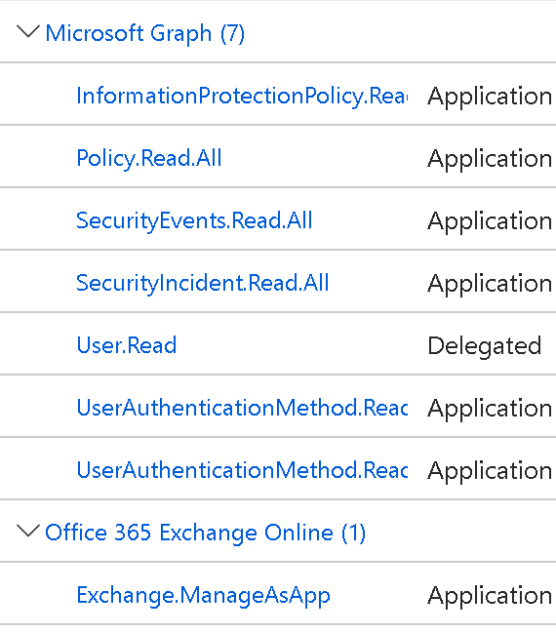Image resolution: width=556 pixels, height=633 pixels.
Task: Select Application type in SecurityIncident.Read.All row
Action: 490,284
